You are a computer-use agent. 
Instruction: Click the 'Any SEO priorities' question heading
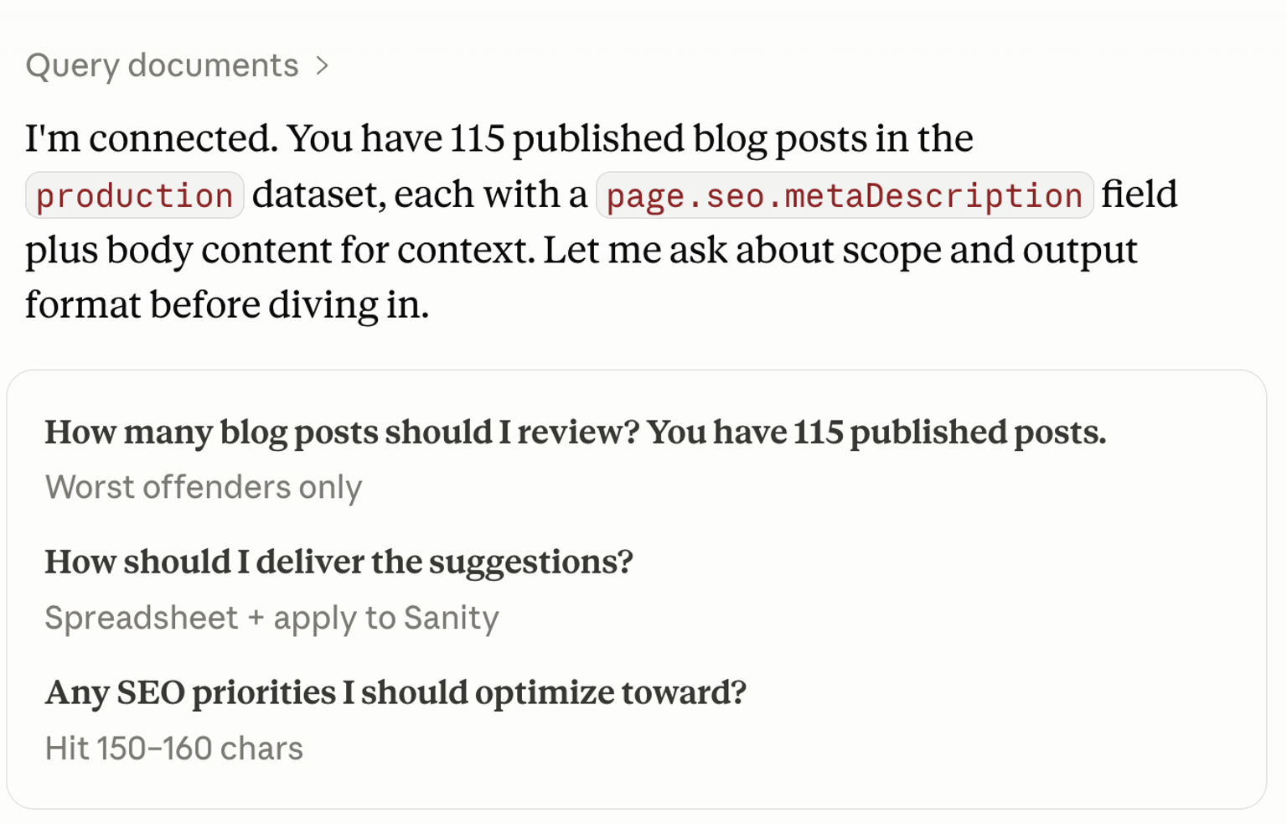[x=395, y=692]
